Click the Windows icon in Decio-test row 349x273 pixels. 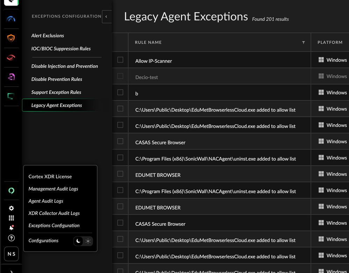tap(321, 76)
